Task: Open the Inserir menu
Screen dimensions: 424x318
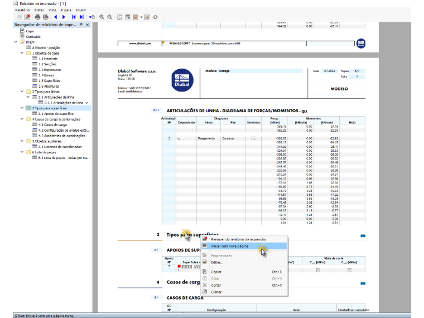Action: coord(81,10)
